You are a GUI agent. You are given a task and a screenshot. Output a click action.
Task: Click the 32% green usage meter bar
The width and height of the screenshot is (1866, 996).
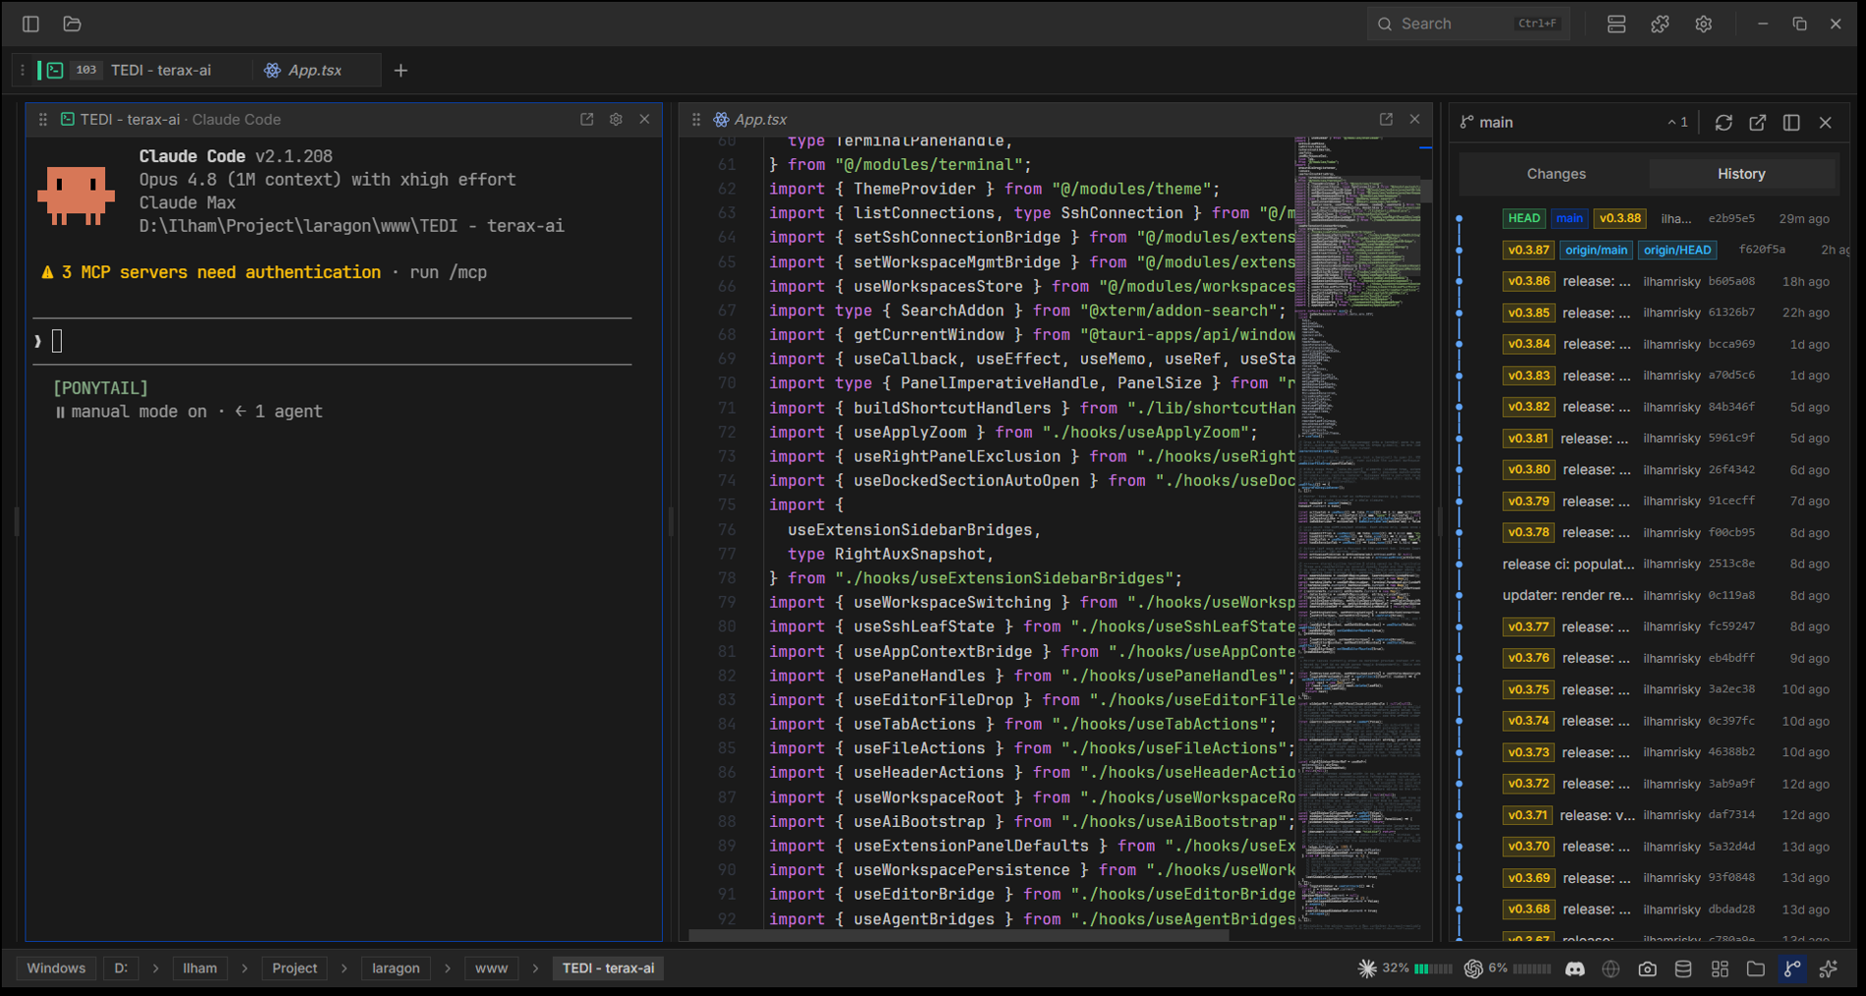click(x=1433, y=968)
